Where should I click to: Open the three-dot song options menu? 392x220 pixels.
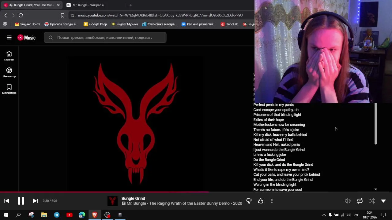tap(272, 201)
